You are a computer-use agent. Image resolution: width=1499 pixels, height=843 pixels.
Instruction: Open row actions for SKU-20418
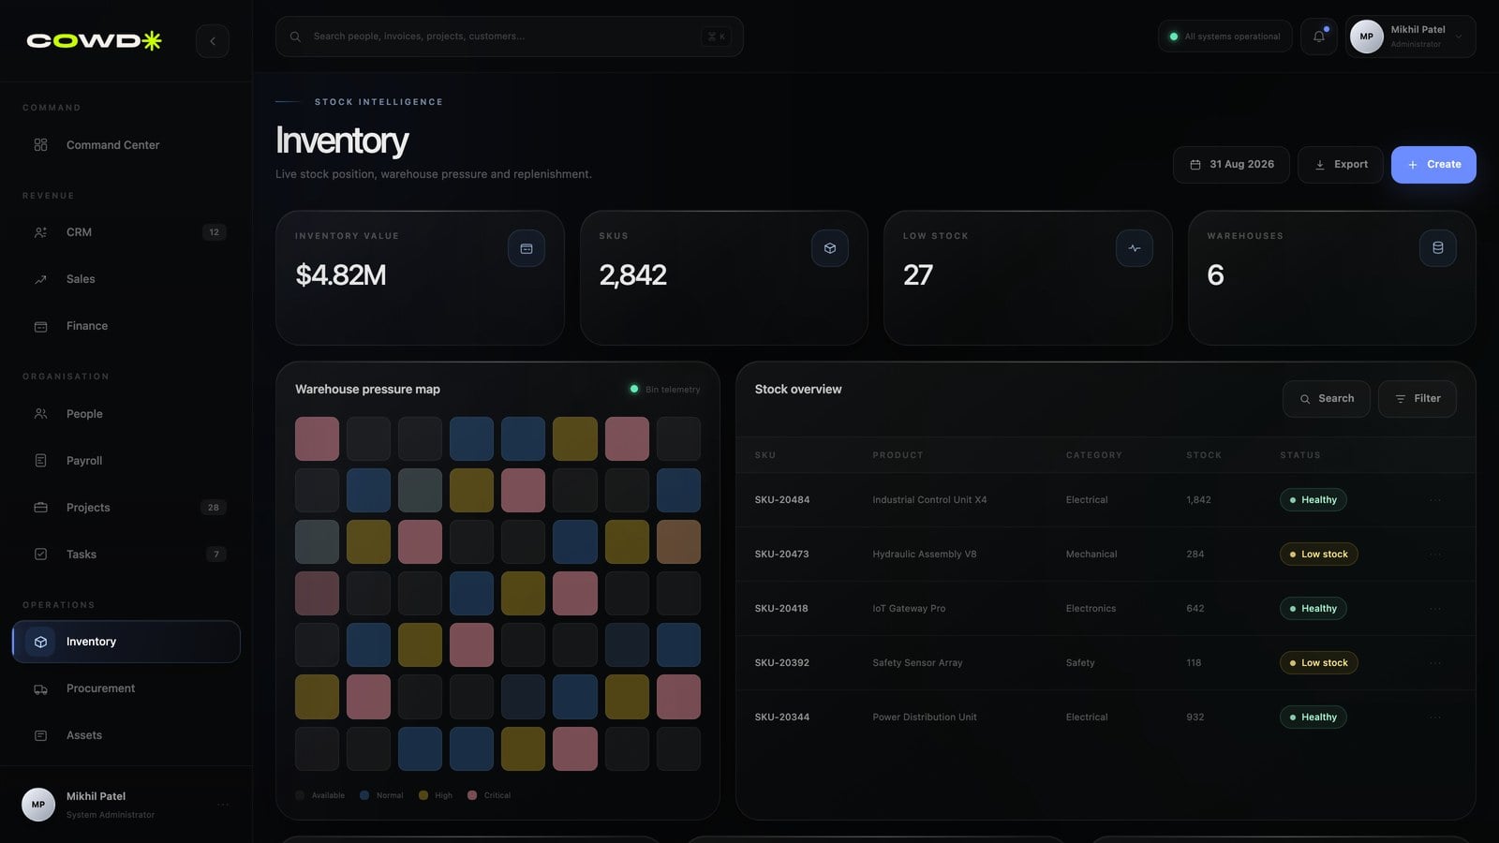(x=1435, y=609)
